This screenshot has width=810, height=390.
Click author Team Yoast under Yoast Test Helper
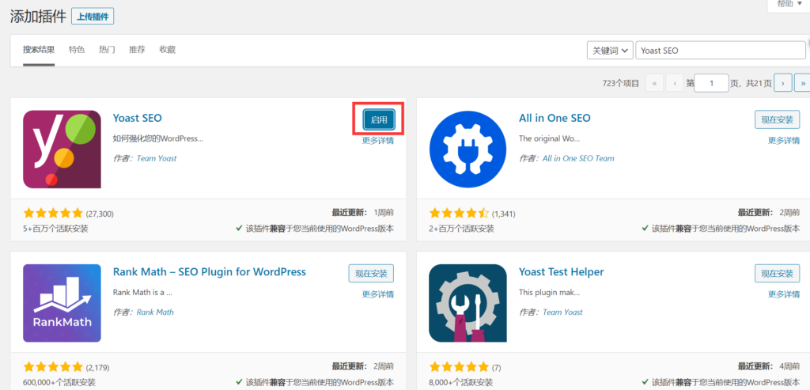click(562, 312)
